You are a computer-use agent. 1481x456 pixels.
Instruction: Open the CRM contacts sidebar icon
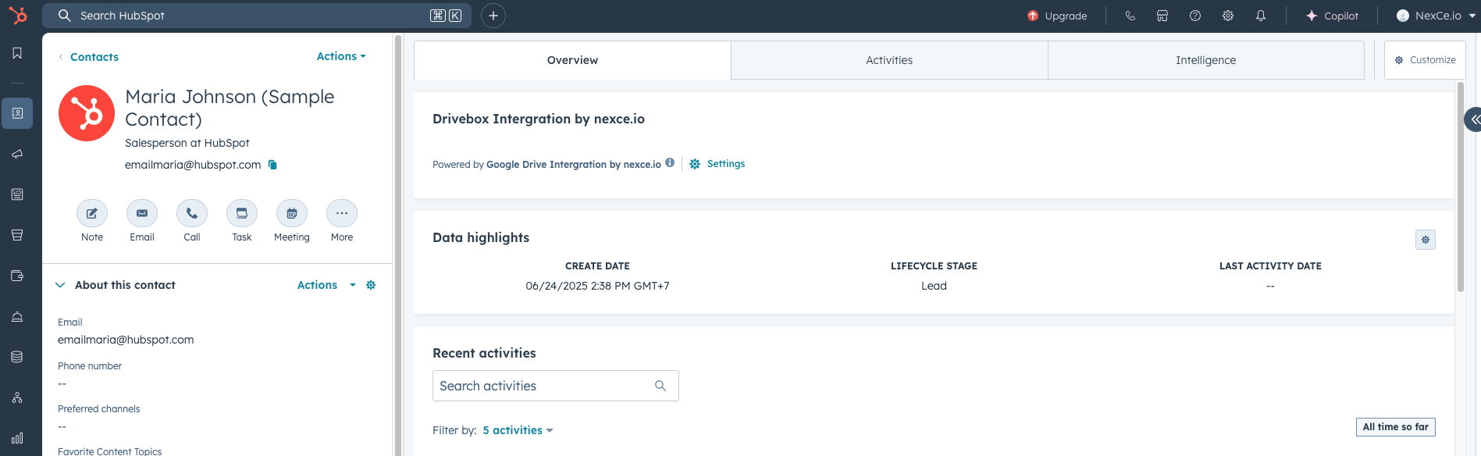[x=17, y=113]
